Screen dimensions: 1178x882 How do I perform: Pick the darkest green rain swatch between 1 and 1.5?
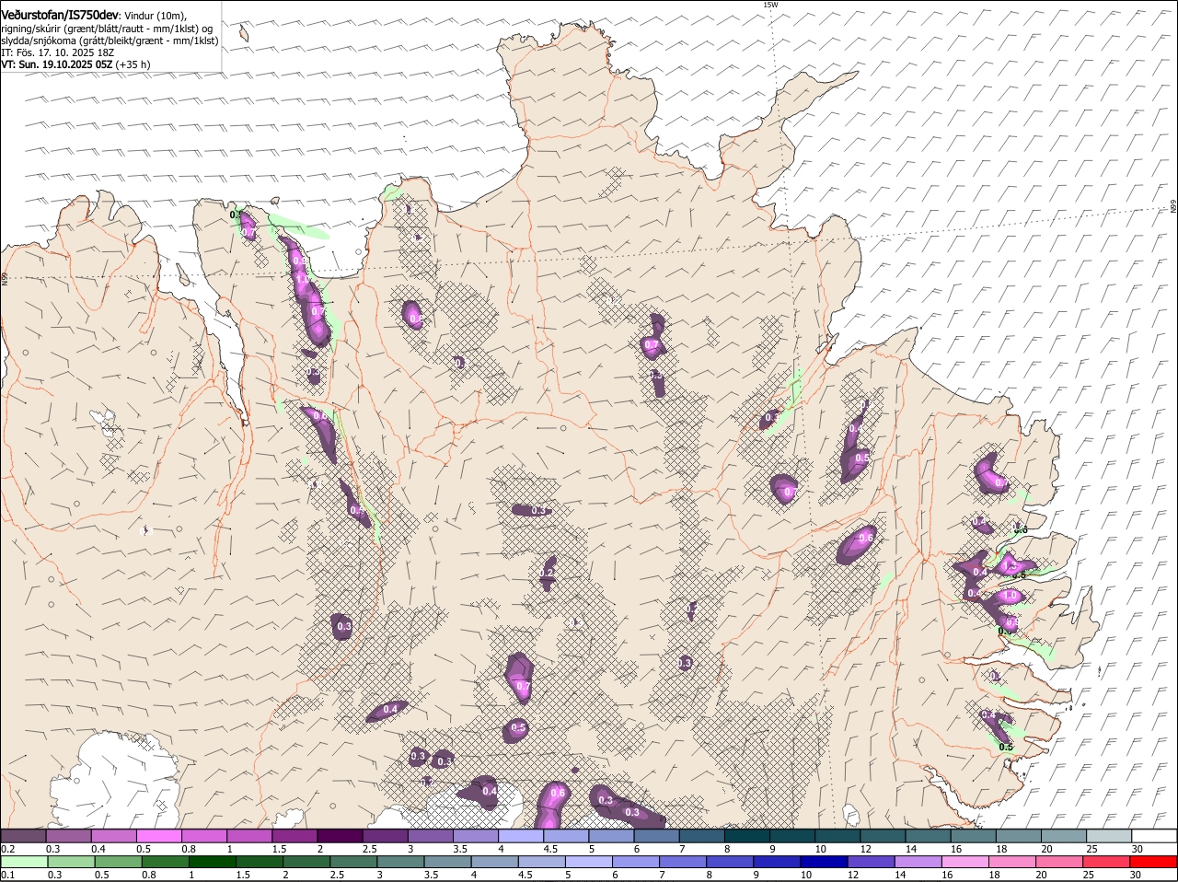pyautogui.click(x=212, y=863)
